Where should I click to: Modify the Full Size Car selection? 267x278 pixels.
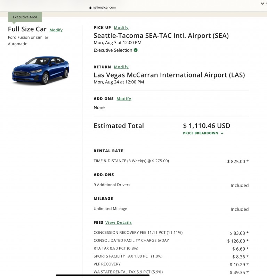[x=56, y=30]
